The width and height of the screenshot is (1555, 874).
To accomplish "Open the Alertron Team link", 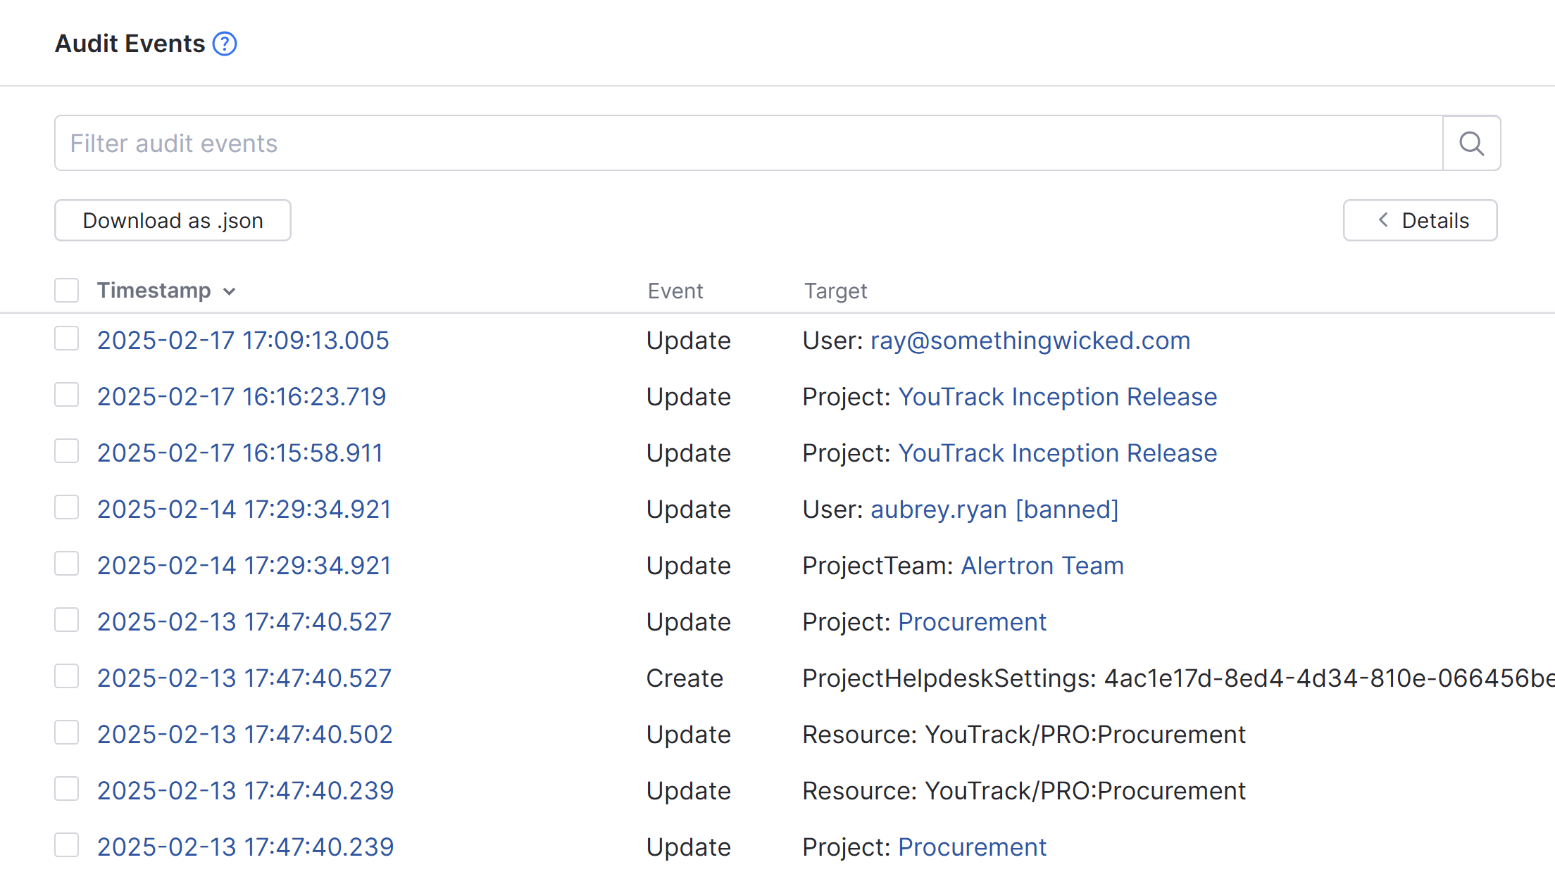I will [x=1042, y=565].
